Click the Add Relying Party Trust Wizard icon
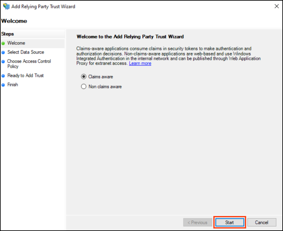Screen dimensions: 283x231 coord(6,6)
